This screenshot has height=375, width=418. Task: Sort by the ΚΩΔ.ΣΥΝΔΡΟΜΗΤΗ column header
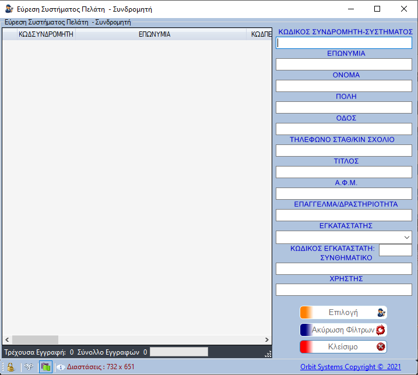(x=45, y=34)
